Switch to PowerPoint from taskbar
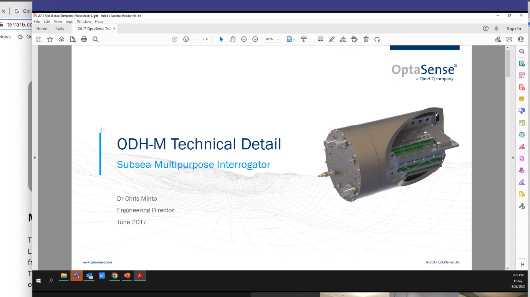Viewport: 530px width, 297px height. [x=127, y=276]
